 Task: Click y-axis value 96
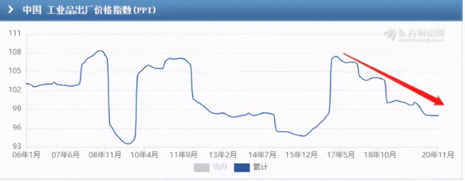click(x=16, y=128)
